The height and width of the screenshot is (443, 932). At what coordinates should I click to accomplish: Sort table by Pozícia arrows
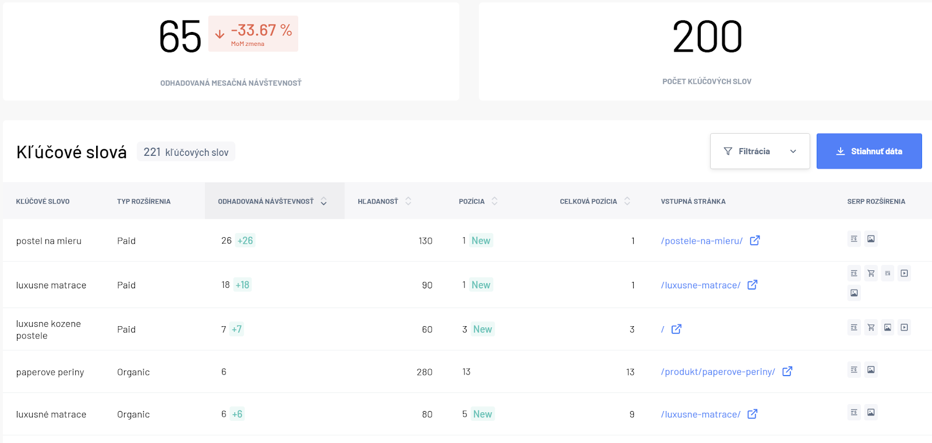tap(495, 201)
